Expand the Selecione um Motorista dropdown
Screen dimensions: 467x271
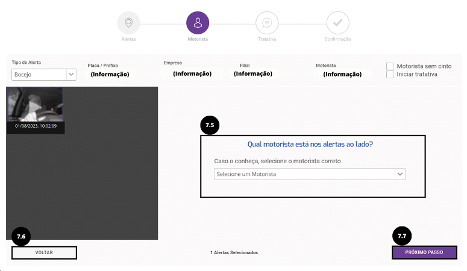[x=310, y=174]
